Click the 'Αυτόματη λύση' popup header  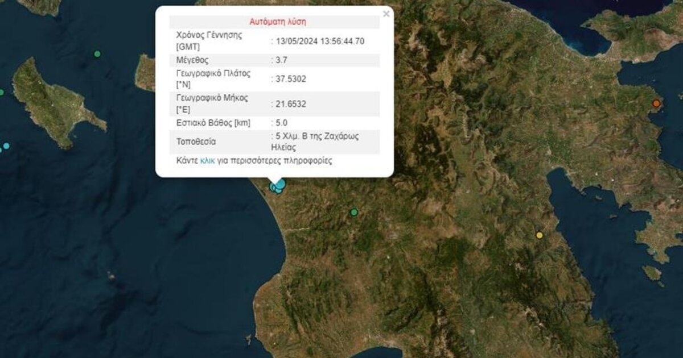[x=278, y=22]
